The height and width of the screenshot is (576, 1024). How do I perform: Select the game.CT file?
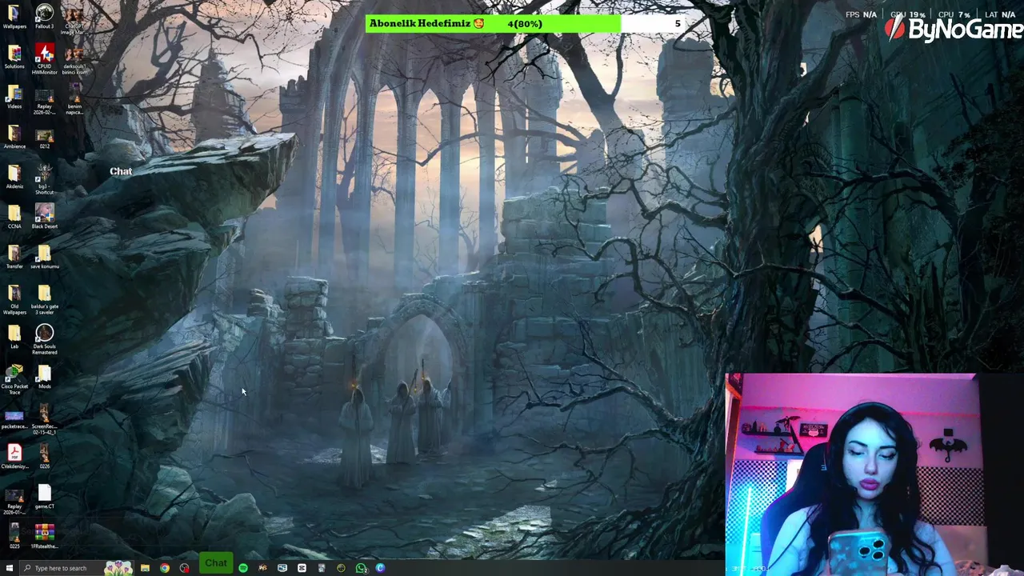point(44,497)
